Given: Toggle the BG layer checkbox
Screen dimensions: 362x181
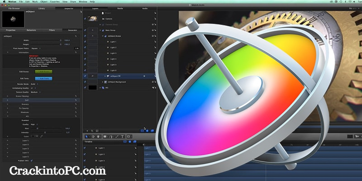Looking at the screenshot, I should [85, 87].
